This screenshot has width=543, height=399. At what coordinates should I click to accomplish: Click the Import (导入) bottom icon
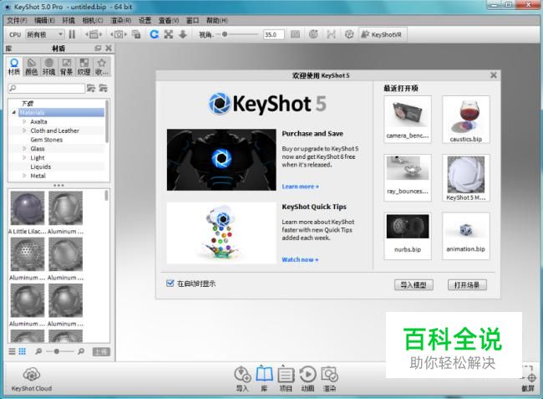pos(242,379)
